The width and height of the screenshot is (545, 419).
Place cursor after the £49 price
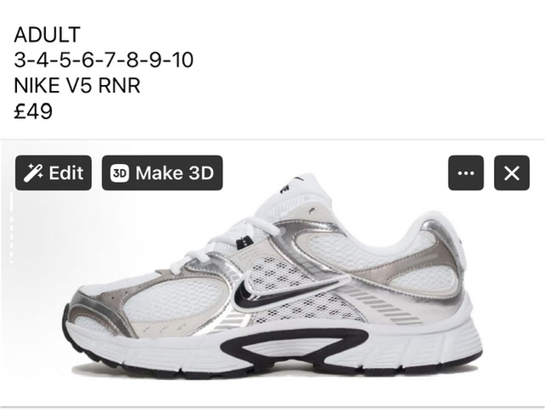[53, 111]
